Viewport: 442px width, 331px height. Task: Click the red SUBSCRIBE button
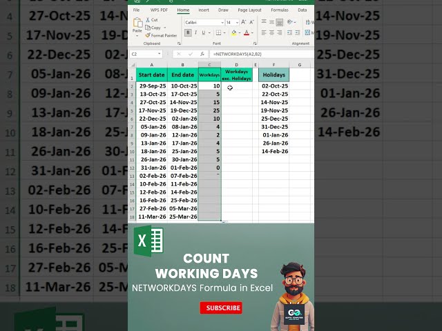pos(221,308)
